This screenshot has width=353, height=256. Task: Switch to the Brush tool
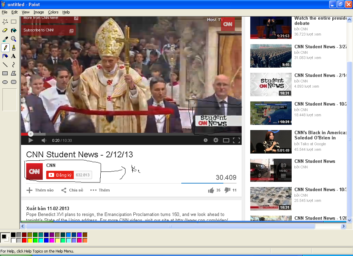click(x=13, y=48)
